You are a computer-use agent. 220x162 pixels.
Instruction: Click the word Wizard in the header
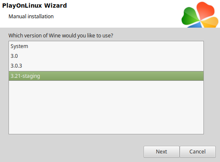tap(55, 6)
